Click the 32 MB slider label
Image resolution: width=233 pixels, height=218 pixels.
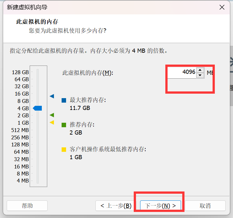21,159
